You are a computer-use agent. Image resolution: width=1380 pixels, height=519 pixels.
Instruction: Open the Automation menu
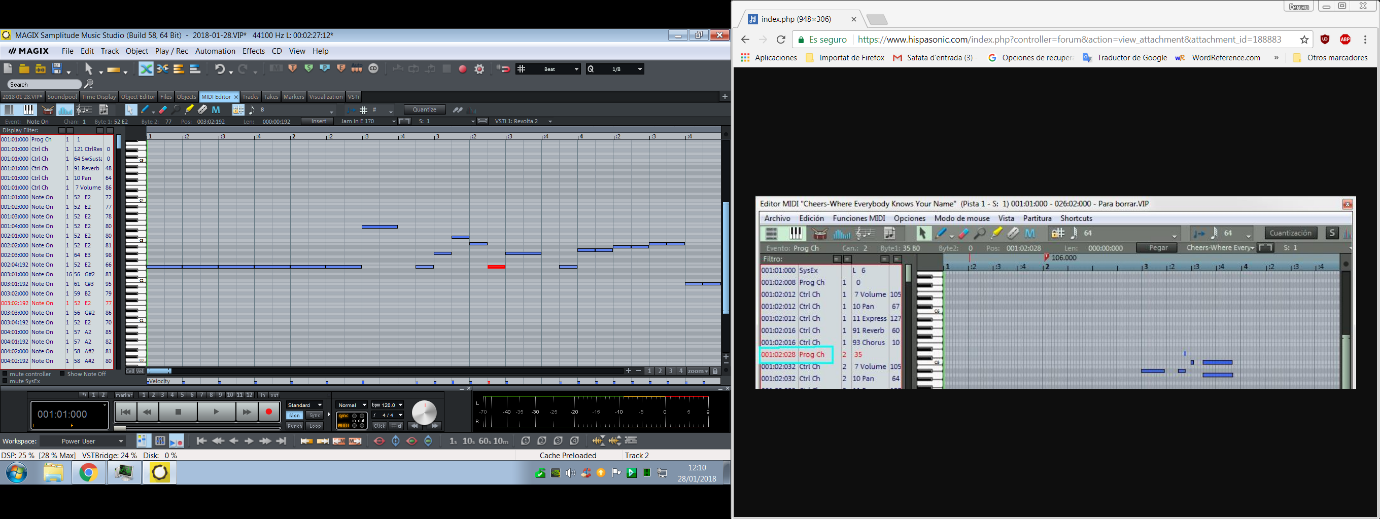click(215, 51)
